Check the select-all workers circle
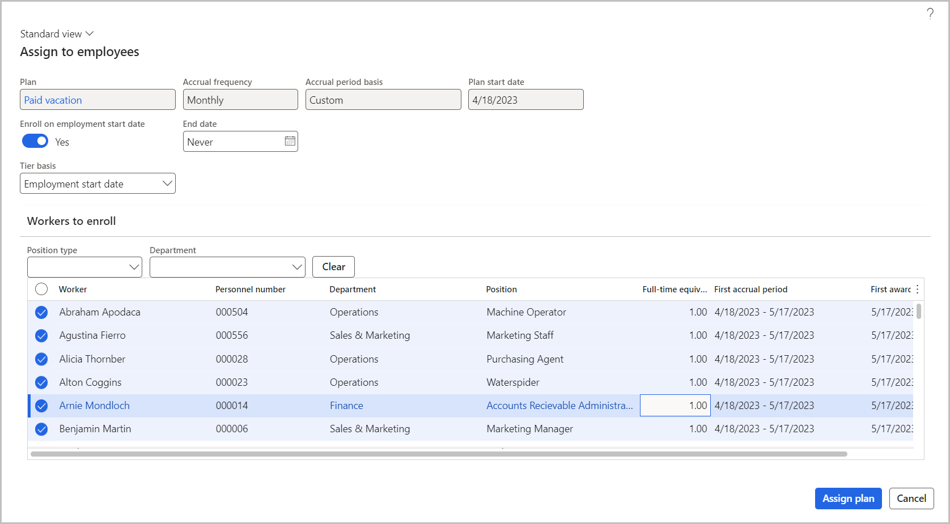The height and width of the screenshot is (524, 950). (41, 289)
